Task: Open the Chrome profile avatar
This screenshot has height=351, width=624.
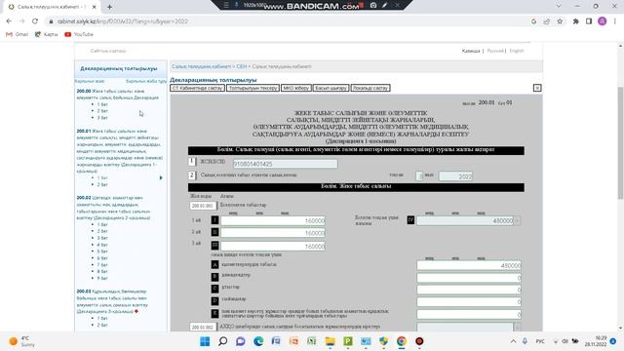Action: (603, 21)
